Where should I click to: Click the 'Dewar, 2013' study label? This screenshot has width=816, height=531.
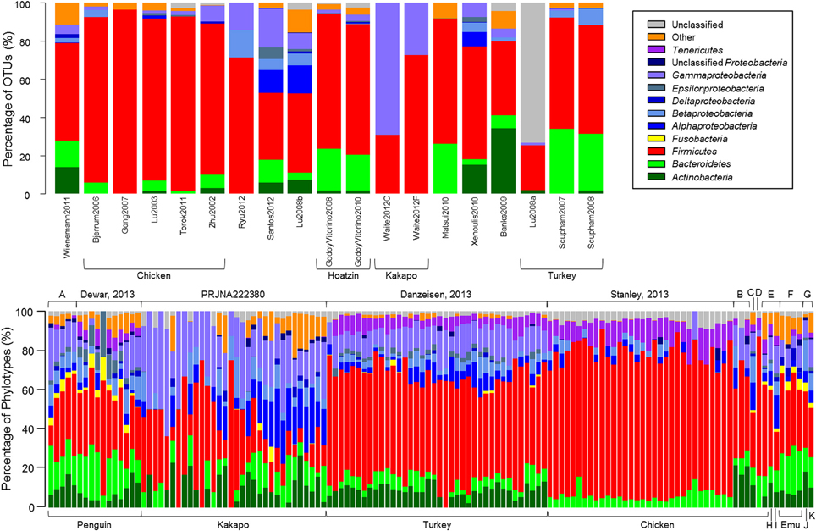108,294
